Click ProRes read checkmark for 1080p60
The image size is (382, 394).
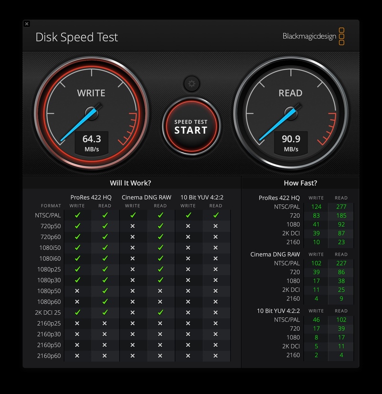point(105,301)
